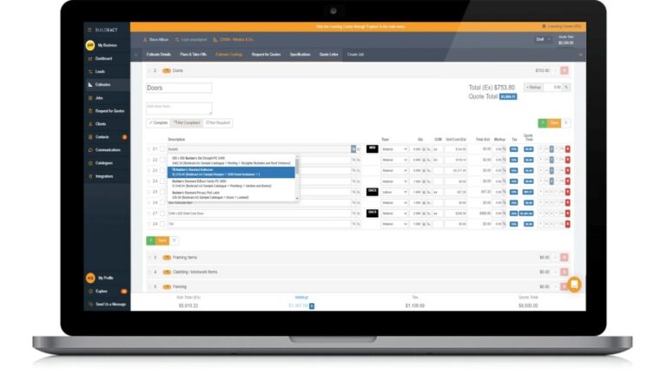The image size is (667, 375).
Task: Open Dashboard from the sidebar
Action: 103,59
